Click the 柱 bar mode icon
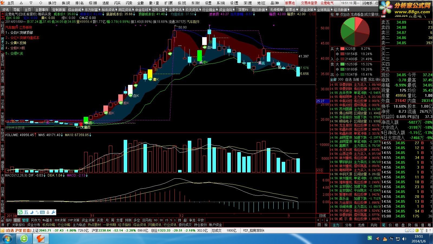The height and width of the screenshot is (244, 433). tap(332, 14)
